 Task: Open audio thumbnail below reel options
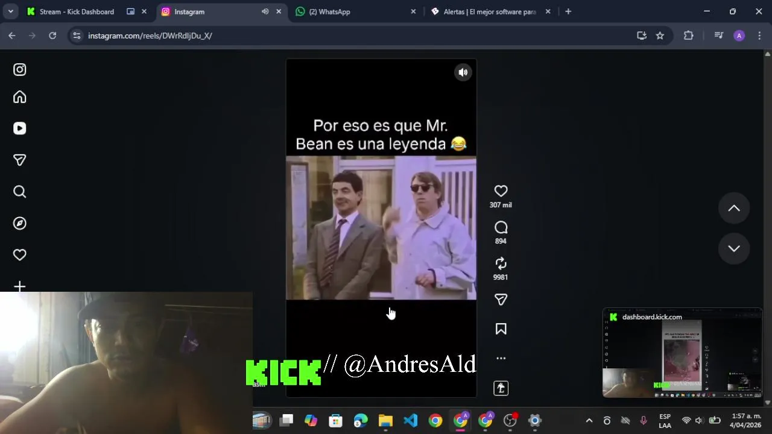coord(501,388)
